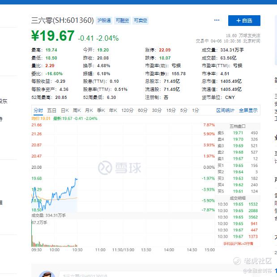Switch to the 60分 chart tab
The height and width of the screenshot is (277, 277).
[143, 111]
